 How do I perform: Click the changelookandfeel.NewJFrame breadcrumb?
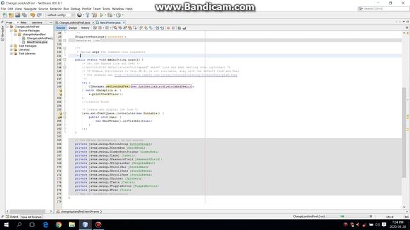[79, 211]
